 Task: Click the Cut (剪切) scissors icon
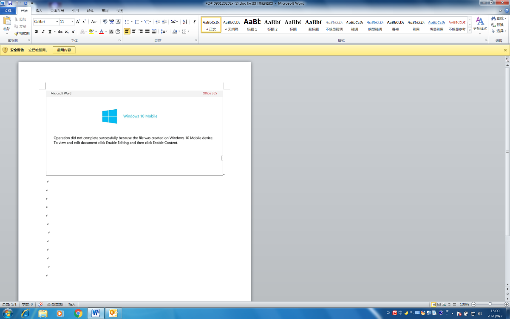click(16, 20)
